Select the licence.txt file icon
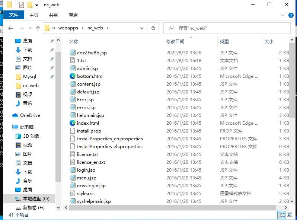 click(x=73, y=154)
